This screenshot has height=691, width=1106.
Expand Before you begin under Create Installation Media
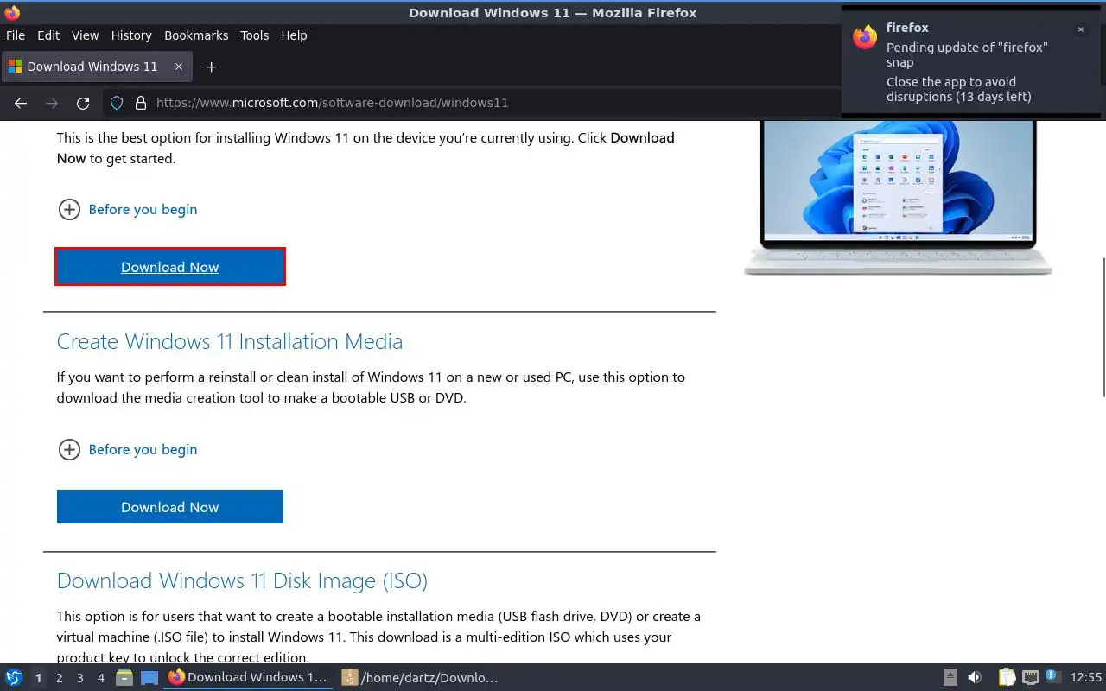tap(127, 449)
